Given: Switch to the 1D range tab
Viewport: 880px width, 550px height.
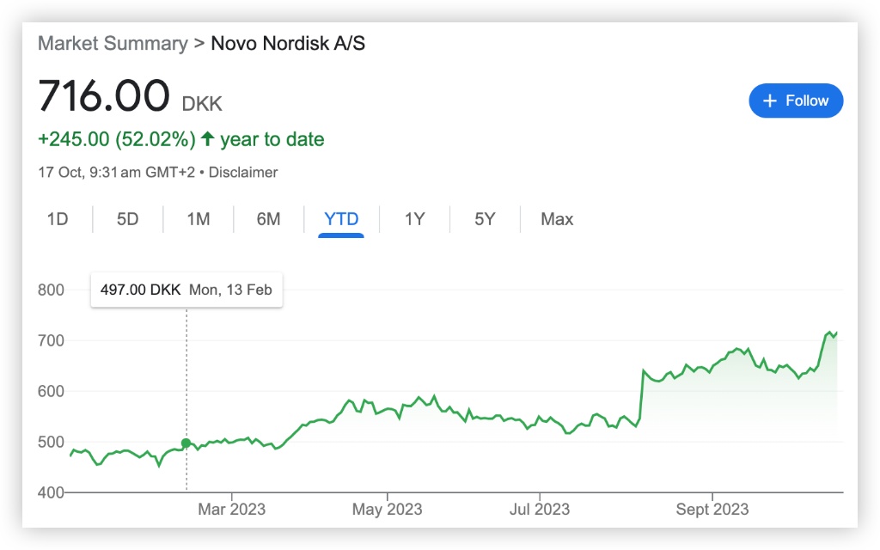Looking at the screenshot, I should coord(58,219).
